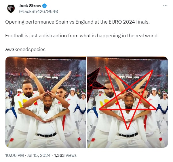Viewport: 173px width, 162px height.
Task: Click the raised hand at top of left photo
Action: [x=29, y=73]
